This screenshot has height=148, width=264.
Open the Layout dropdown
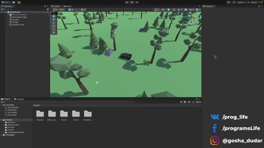(x=256, y=2)
